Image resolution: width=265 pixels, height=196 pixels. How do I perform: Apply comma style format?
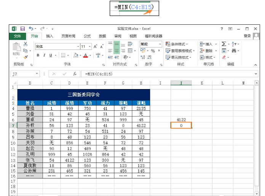click(159, 51)
